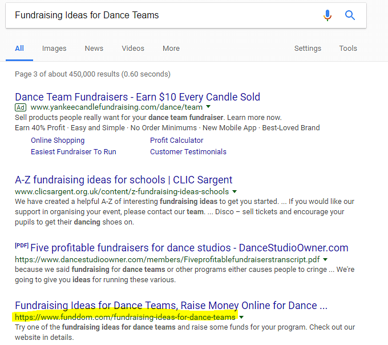Click the www.yankeecandlefundraising.com/dance/team URL text

tap(116, 107)
